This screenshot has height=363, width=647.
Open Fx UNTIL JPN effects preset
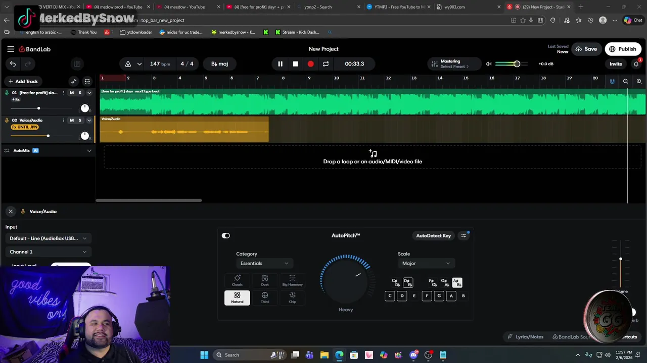25,127
